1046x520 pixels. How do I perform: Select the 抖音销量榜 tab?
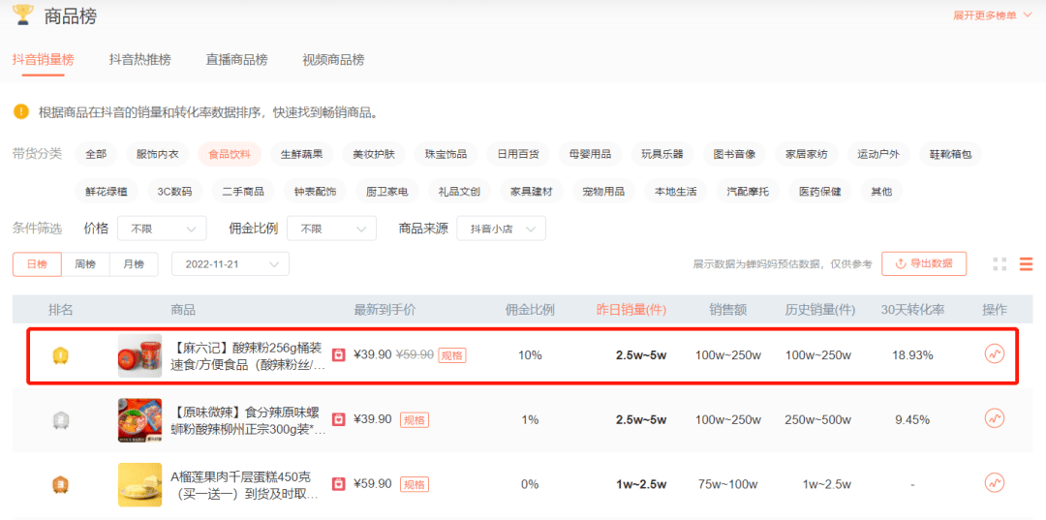point(44,60)
